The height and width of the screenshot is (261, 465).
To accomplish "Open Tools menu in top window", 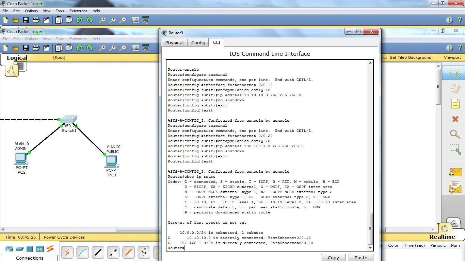I will 60,11.
